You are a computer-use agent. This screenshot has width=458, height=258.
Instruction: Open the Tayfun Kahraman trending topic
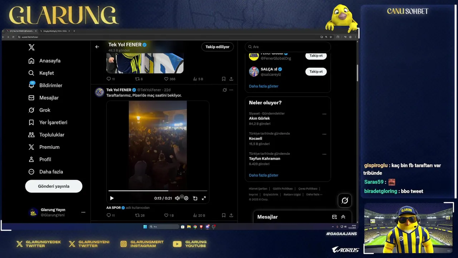(264, 158)
